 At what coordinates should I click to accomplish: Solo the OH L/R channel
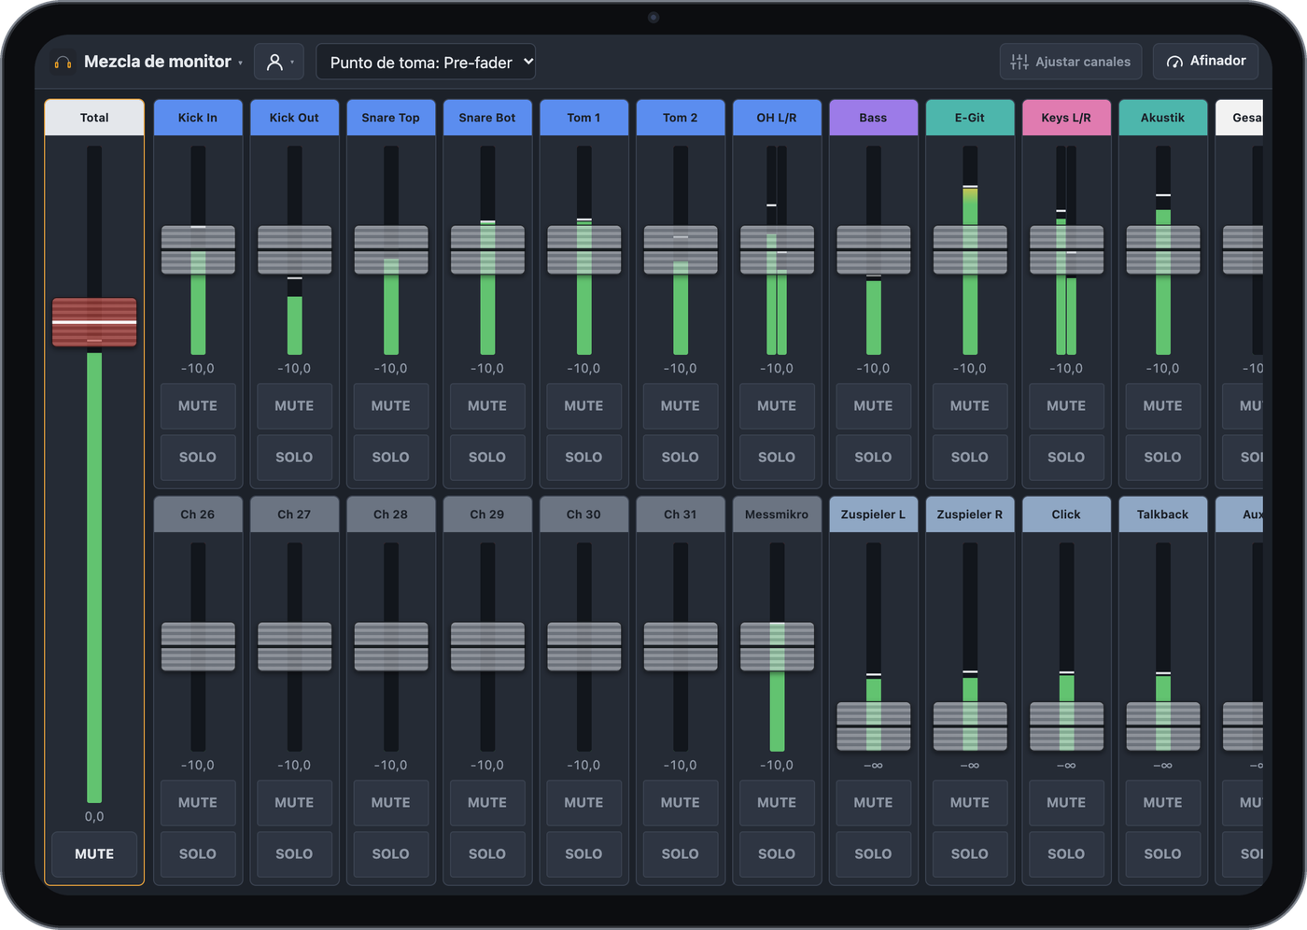point(777,457)
